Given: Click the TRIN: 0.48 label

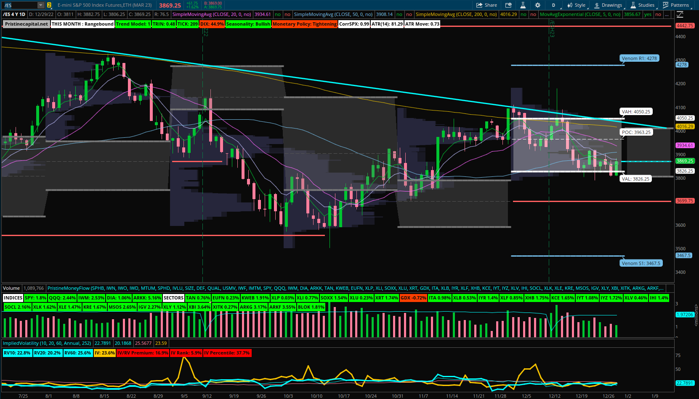Looking at the screenshot, I should (x=164, y=24).
